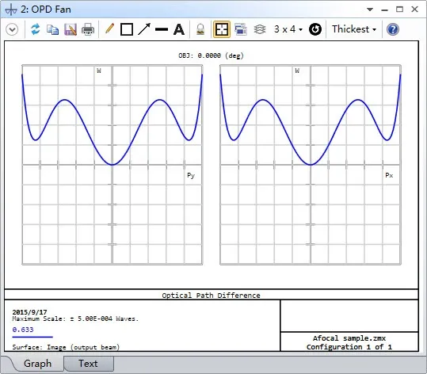The height and width of the screenshot is (374, 427).
Task: Expand the Thickest line width dropdown
Action: 354,29
